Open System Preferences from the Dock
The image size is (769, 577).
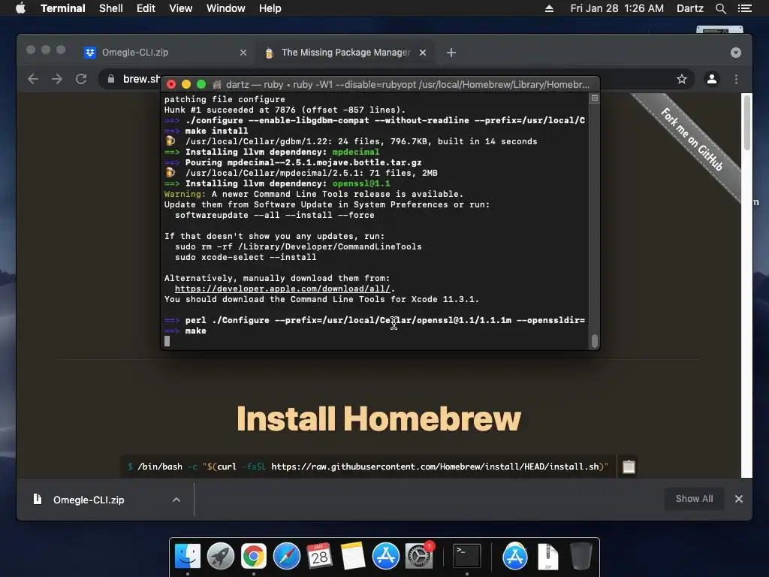[419, 556]
